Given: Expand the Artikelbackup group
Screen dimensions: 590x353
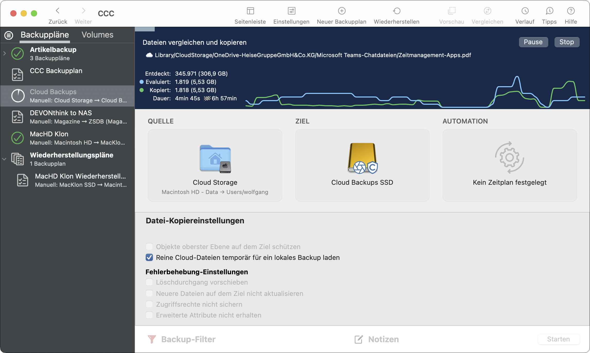Looking at the screenshot, I should point(4,54).
